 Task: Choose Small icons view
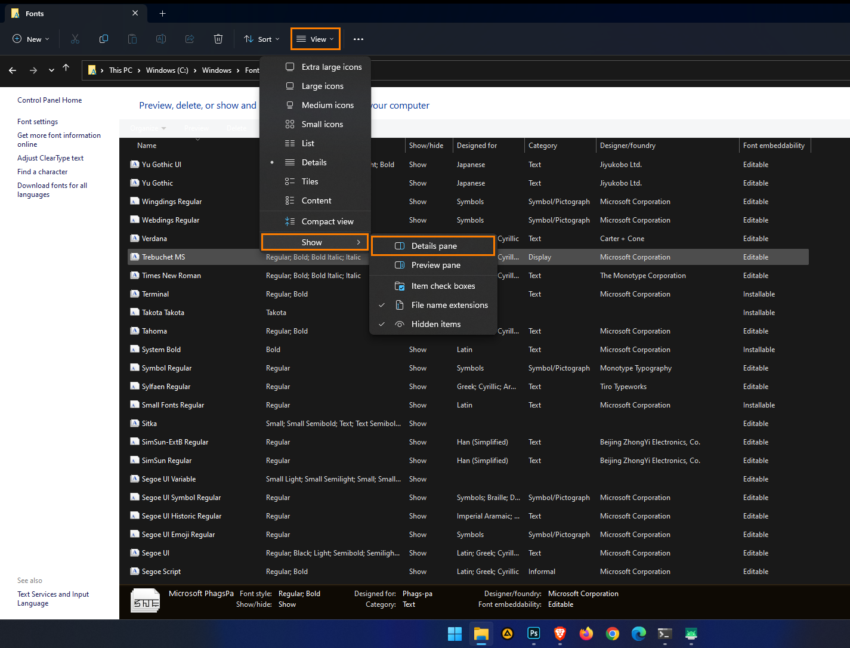pyautogui.click(x=316, y=124)
